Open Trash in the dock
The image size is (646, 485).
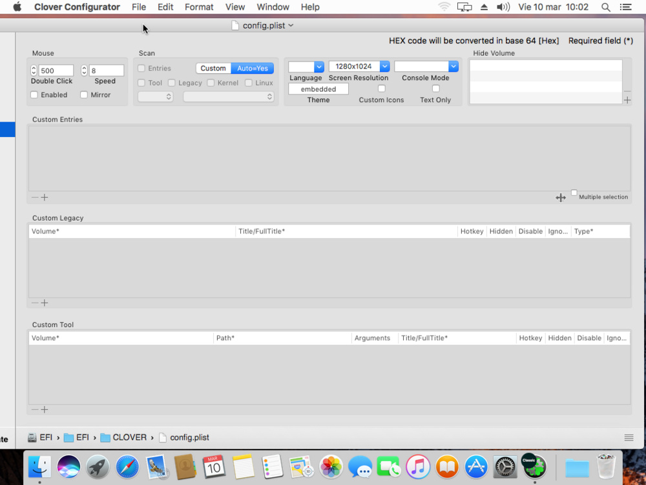pyautogui.click(x=606, y=466)
